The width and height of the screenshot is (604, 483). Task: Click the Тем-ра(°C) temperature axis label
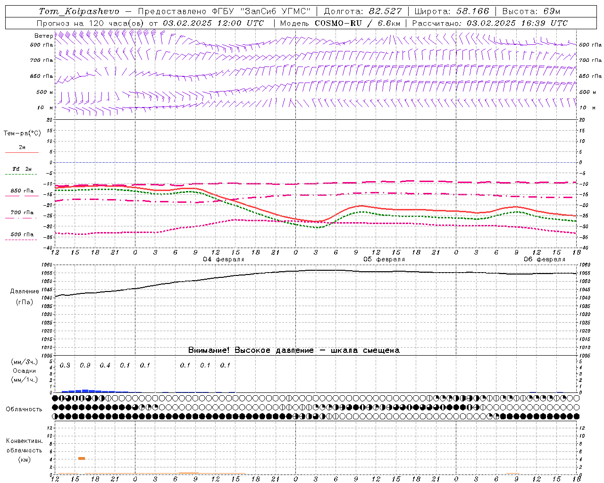(22, 133)
